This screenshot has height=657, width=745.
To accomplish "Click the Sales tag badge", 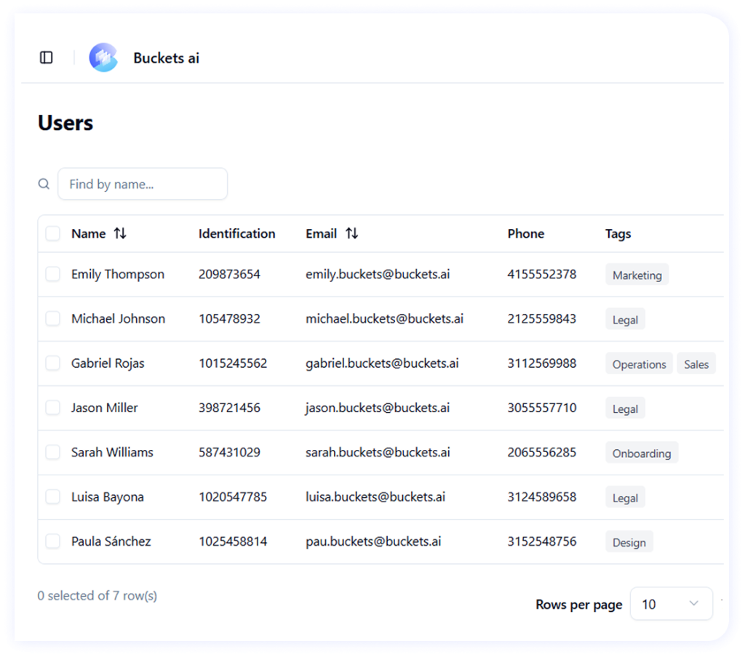I will 696,364.
